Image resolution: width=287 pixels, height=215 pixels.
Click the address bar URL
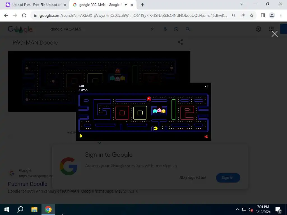133,15
